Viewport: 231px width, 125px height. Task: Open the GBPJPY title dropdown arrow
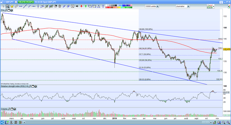[x=4, y=2]
